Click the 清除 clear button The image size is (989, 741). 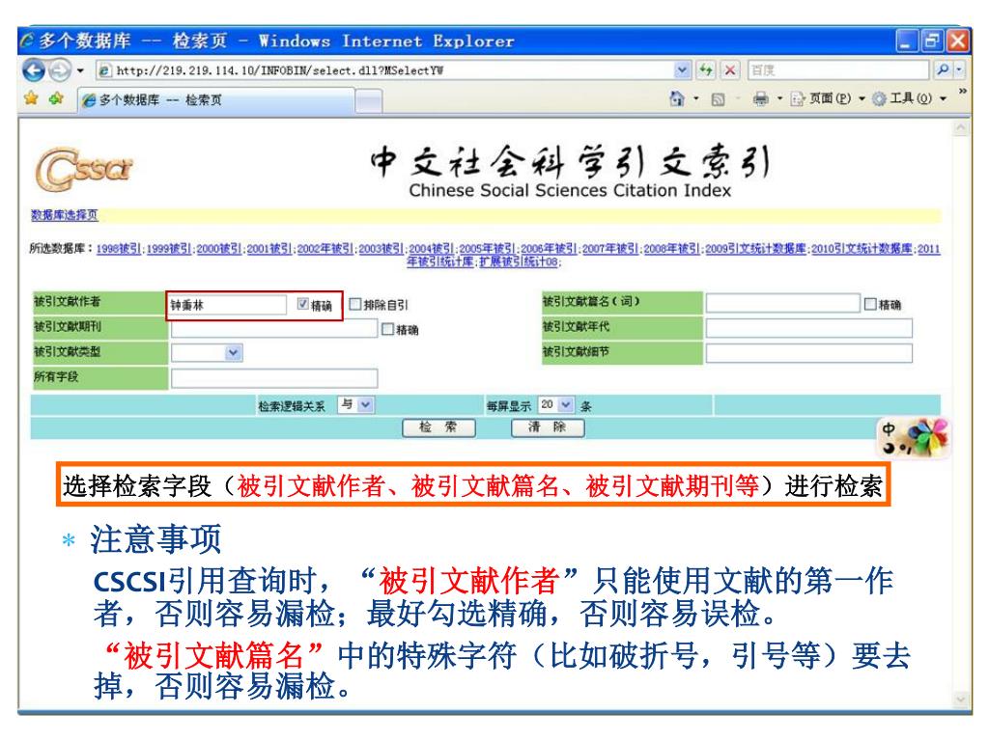[548, 427]
